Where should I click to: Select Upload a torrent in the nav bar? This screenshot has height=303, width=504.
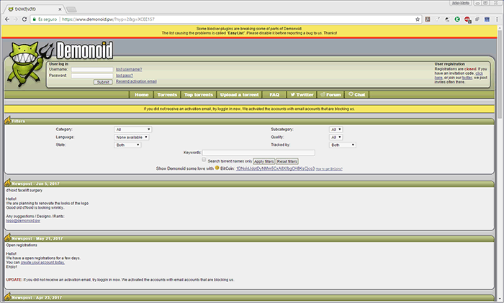[x=240, y=94]
